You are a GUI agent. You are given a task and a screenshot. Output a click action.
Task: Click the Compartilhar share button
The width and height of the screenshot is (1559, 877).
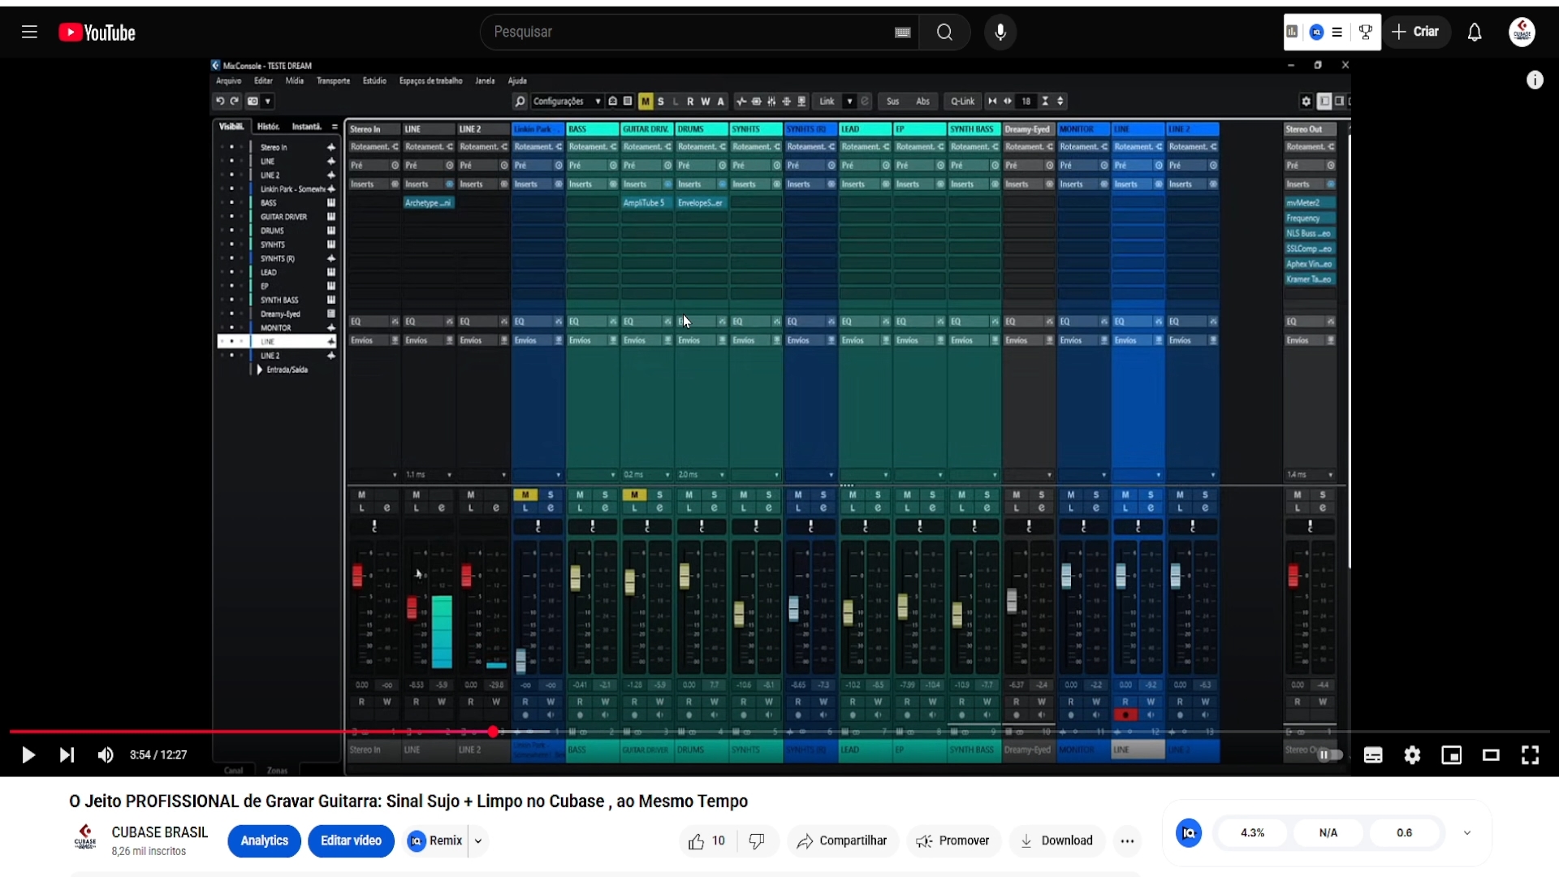(x=842, y=841)
